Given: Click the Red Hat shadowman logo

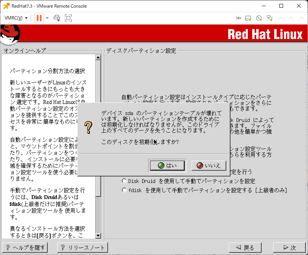Looking at the screenshot, I should pyautogui.click(x=10, y=34).
